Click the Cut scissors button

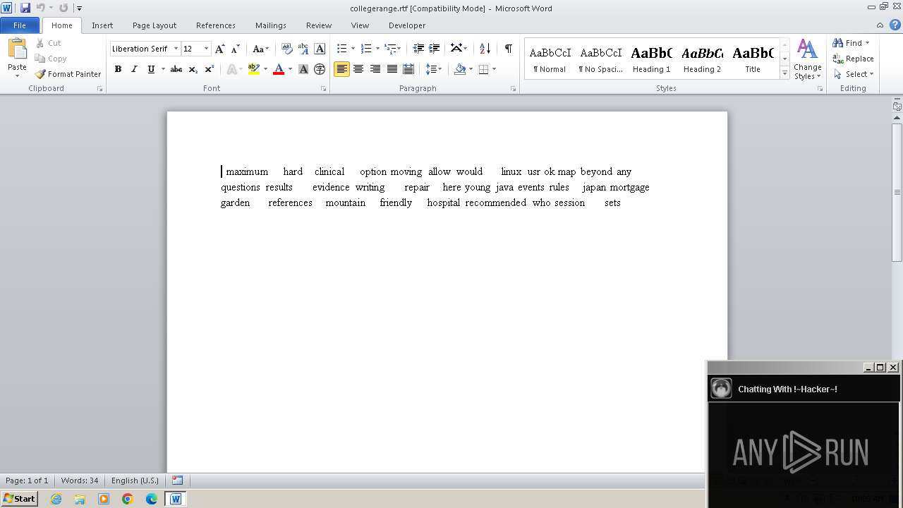[48, 43]
